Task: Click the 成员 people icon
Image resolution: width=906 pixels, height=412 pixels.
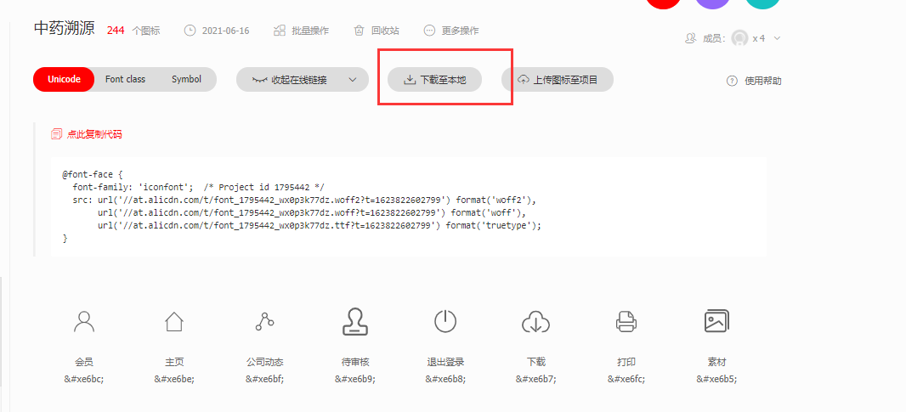Action: pos(690,39)
